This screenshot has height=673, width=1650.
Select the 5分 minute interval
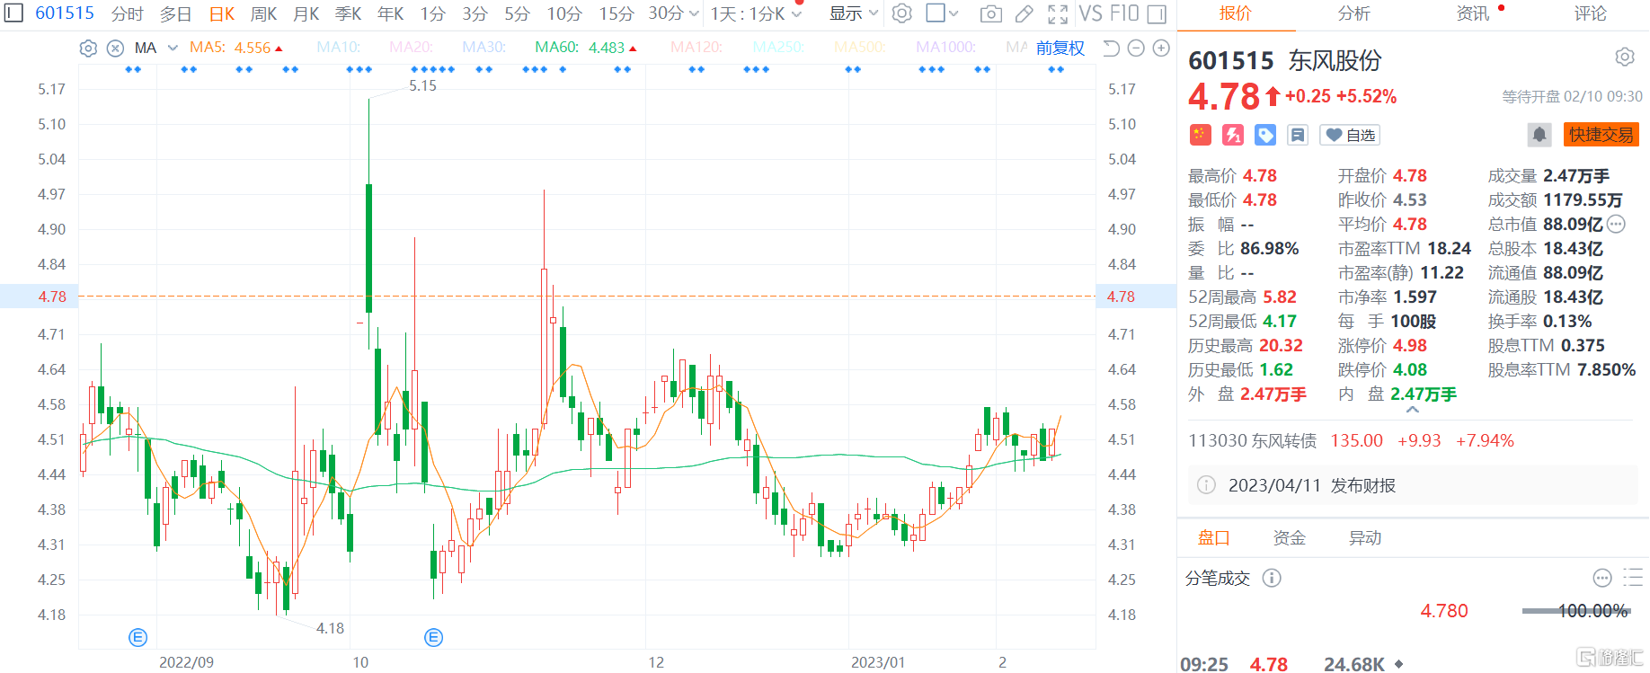tap(518, 13)
